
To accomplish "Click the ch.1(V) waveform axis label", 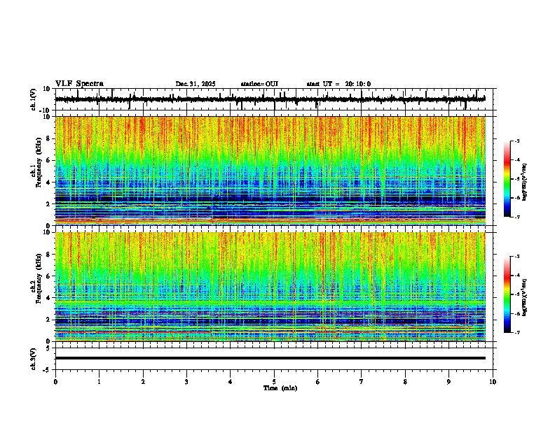I will tap(34, 99).
